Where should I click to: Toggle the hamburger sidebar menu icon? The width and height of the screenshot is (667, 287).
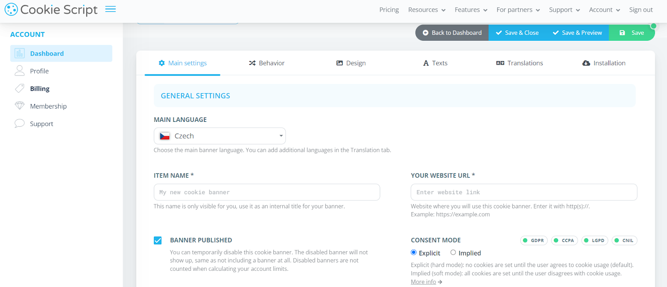click(x=110, y=9)
